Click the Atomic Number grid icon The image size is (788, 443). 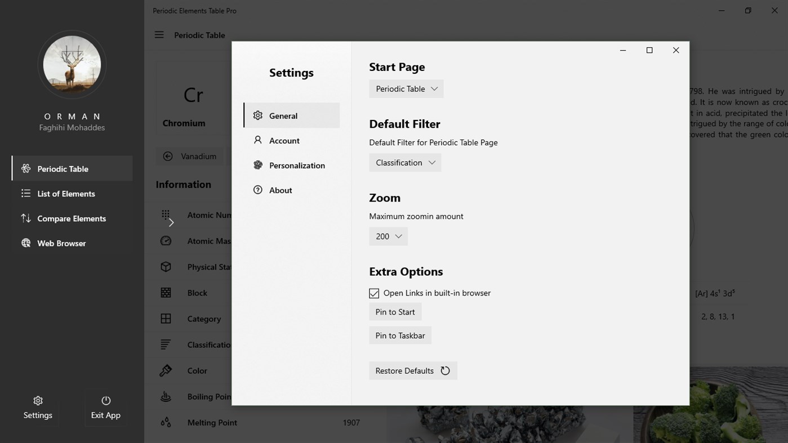(x=166, y=214)
